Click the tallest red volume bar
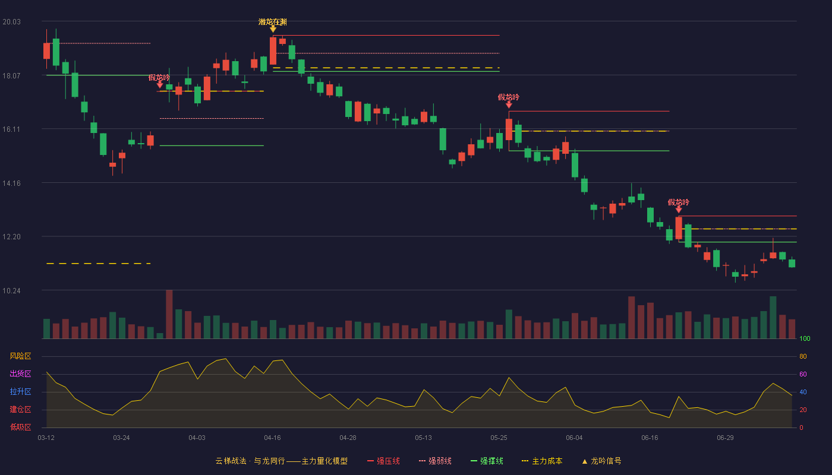 point(169,314)
